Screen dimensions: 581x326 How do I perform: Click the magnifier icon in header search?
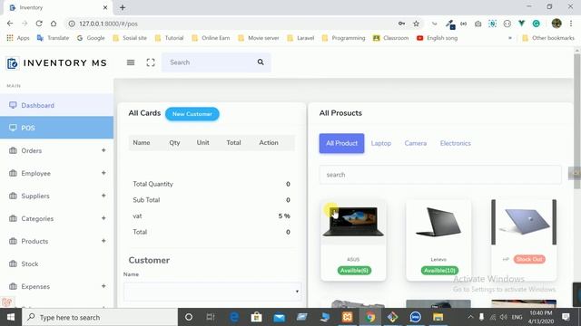tap(261, 62)
